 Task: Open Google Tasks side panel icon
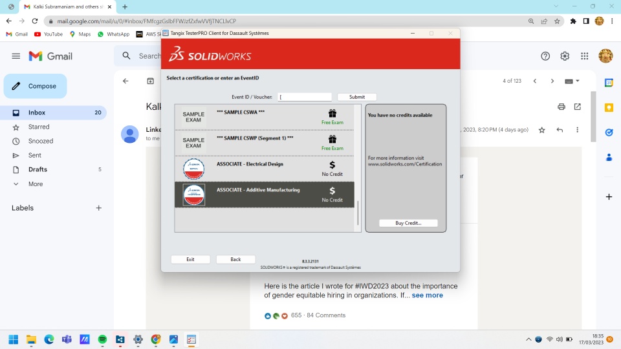click(609, 132)
